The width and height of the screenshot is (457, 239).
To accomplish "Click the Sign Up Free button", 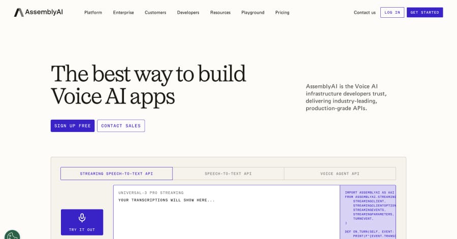I will [x=73, y=126].
